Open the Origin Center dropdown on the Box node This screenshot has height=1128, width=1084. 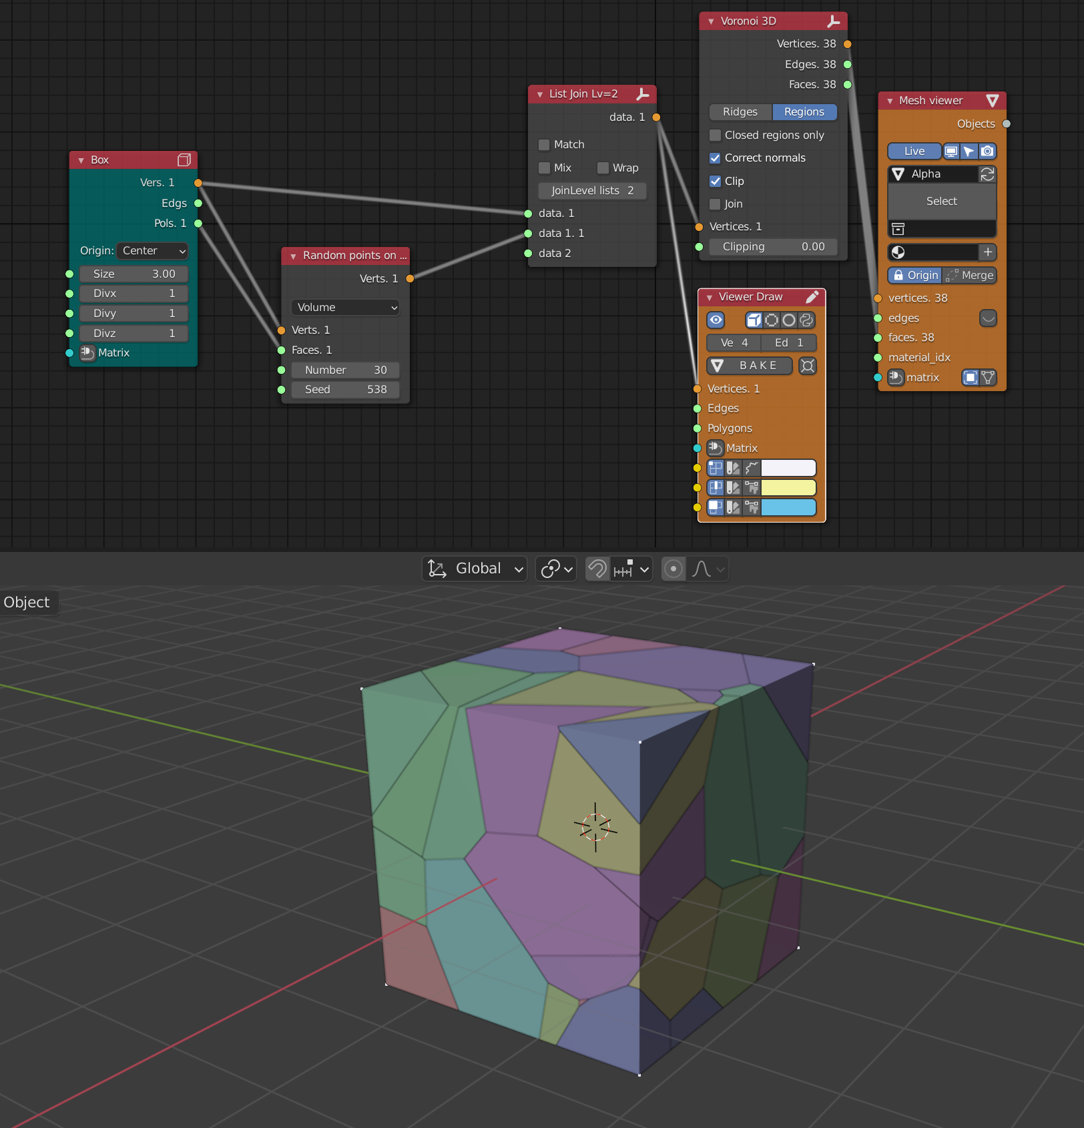point(152,251)
